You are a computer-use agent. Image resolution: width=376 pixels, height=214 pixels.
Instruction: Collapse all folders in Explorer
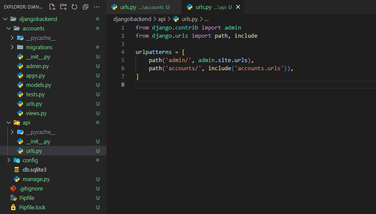tap(86, 7)
